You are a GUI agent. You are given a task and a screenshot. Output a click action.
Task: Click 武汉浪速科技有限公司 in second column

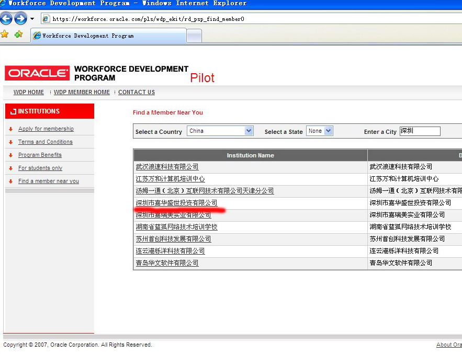401,167
